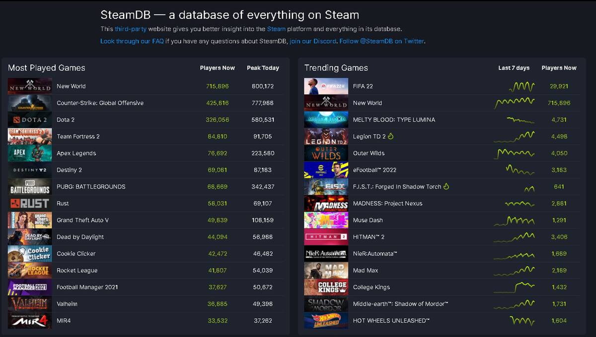
Task: Click the Destiny 2 logo thumbnail
Action: click(x=30, y=170)
